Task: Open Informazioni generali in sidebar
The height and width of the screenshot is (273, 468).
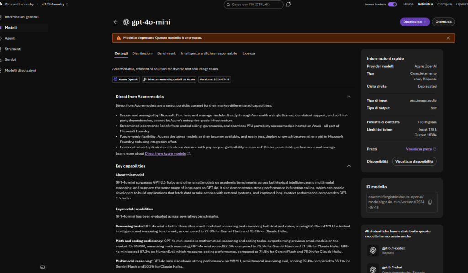Action: [22, 17]
